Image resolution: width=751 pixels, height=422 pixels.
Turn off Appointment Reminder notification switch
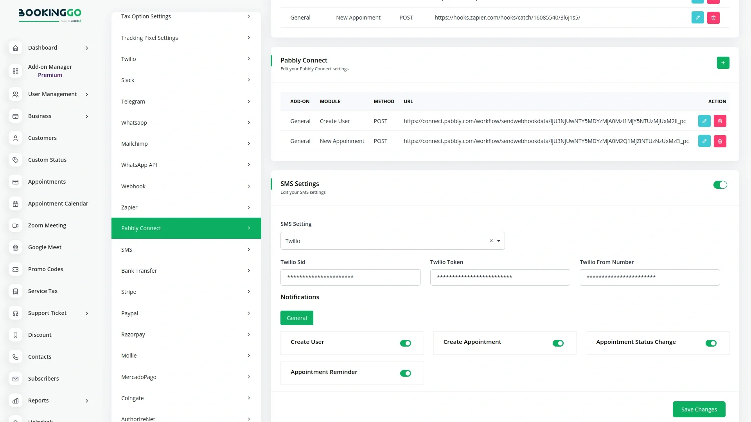[x=405, y=373]
